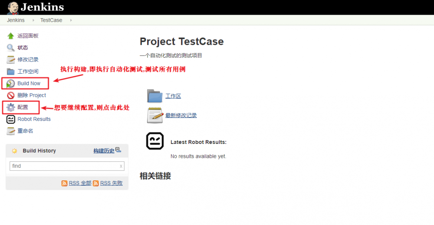Click the Jenkins butler logo icon
Image resolution: width=434 pixels, height=225 pixels.
click(13, 8)
